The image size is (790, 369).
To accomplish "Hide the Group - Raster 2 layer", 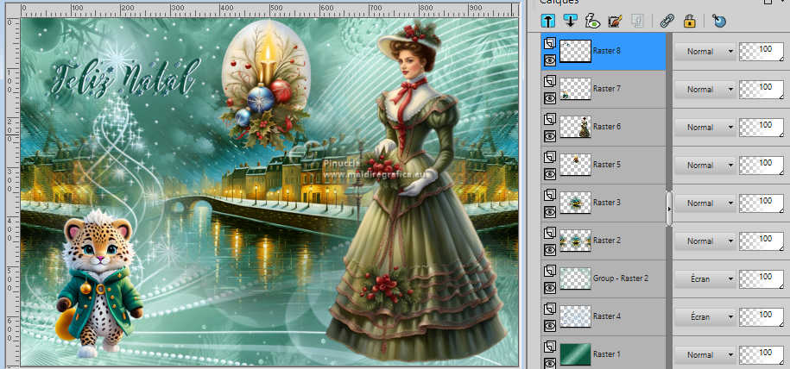I will click(550, 287).
